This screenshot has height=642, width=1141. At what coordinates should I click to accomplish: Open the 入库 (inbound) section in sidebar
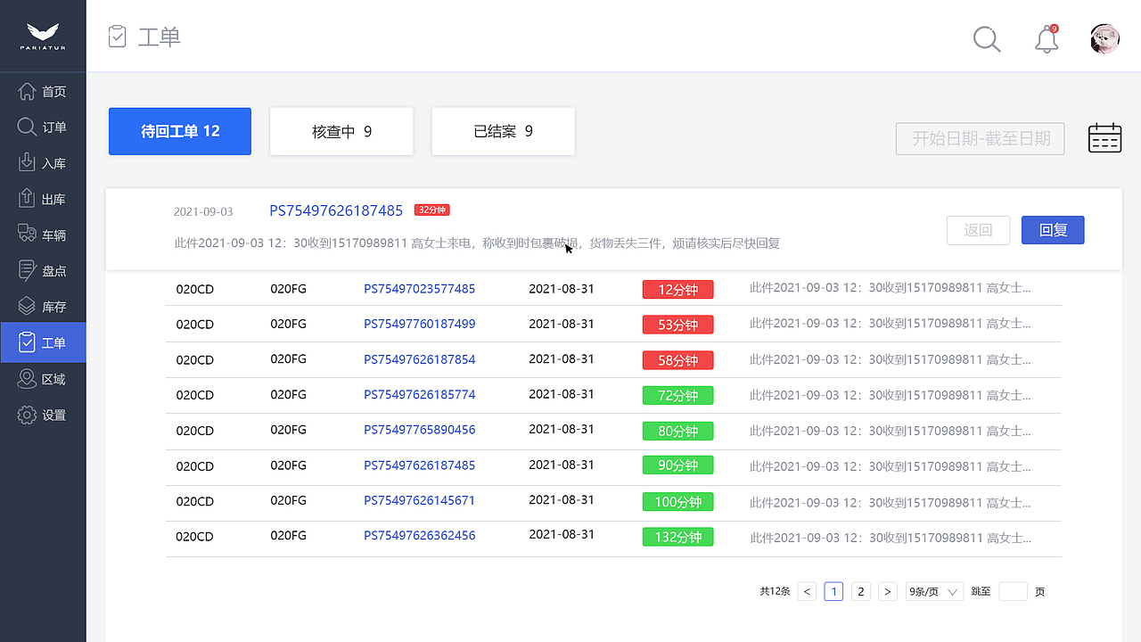pyautogui.click(x=43, y=162)
